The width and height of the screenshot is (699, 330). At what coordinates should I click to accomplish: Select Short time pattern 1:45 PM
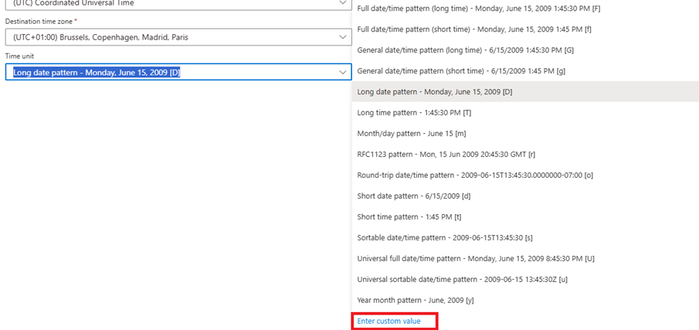pos(409,217)
